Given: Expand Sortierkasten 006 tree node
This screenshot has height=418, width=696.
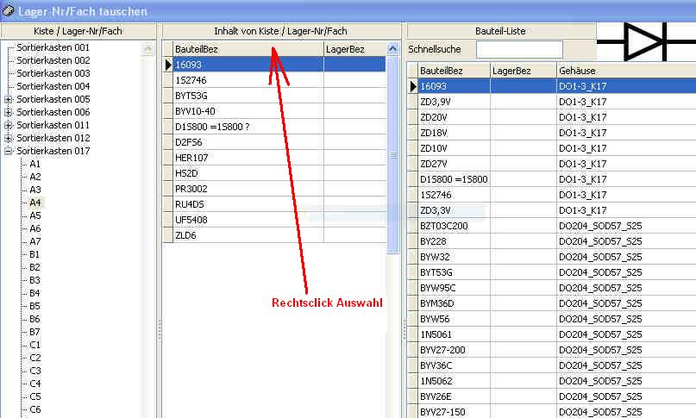Looking at the screenshot, I should (8, 112).
